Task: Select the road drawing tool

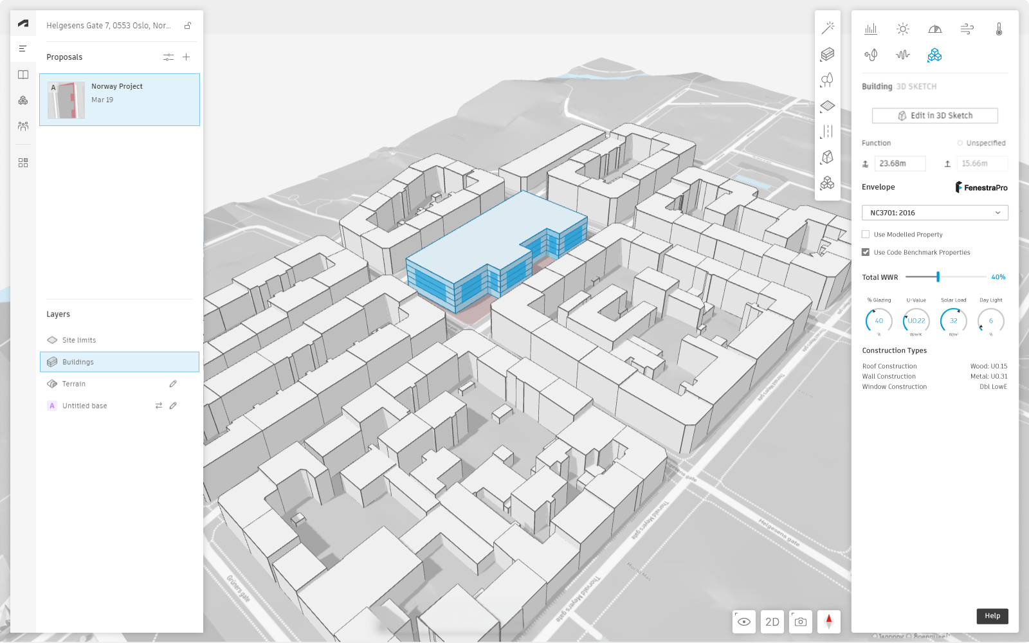Action: 828,131
